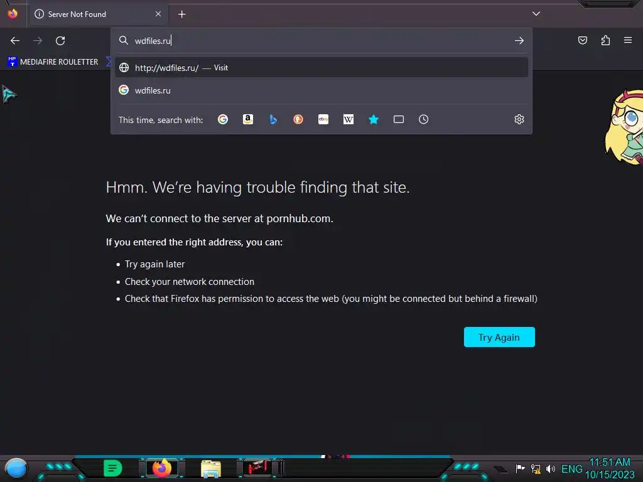Image resolution: width=643 pixels, height=482 pixels.
Task: Click the address bar text field
Action: [322, 41]
